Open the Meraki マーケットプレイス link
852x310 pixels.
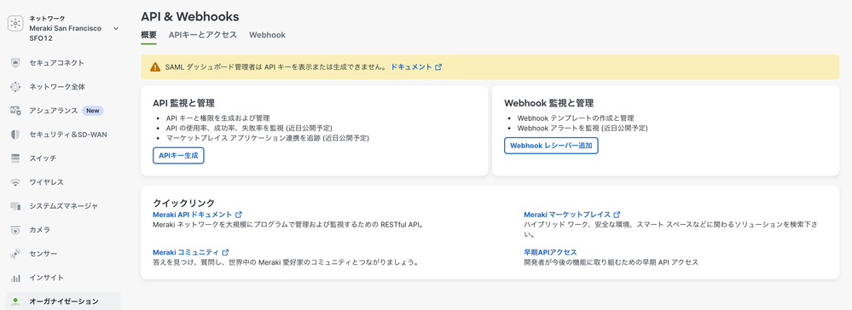coord(567,215)
